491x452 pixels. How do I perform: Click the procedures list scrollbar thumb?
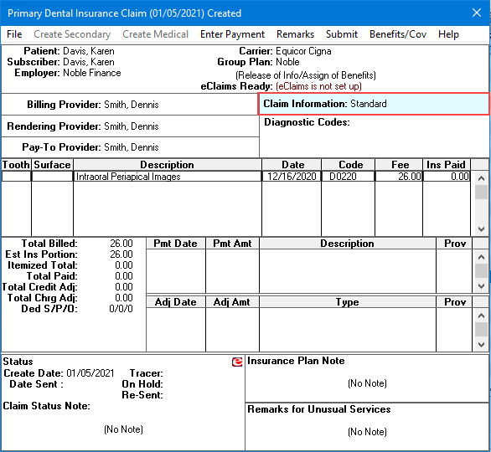tap(481, 192)
